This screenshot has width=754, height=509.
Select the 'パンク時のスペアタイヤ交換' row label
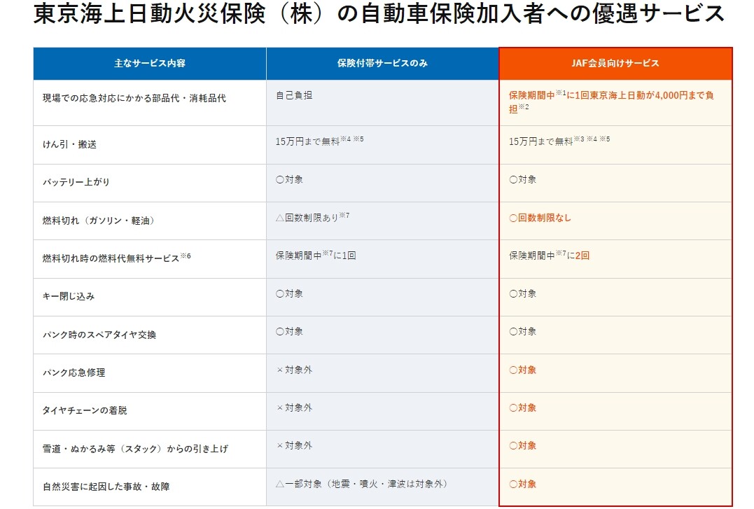pos(99,335)
